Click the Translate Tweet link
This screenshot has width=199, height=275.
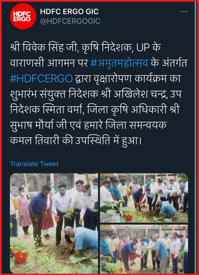[34, 164]
